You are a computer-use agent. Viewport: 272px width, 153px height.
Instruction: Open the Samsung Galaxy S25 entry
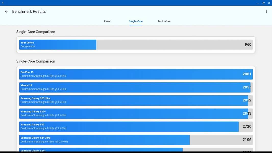(136, 126)
